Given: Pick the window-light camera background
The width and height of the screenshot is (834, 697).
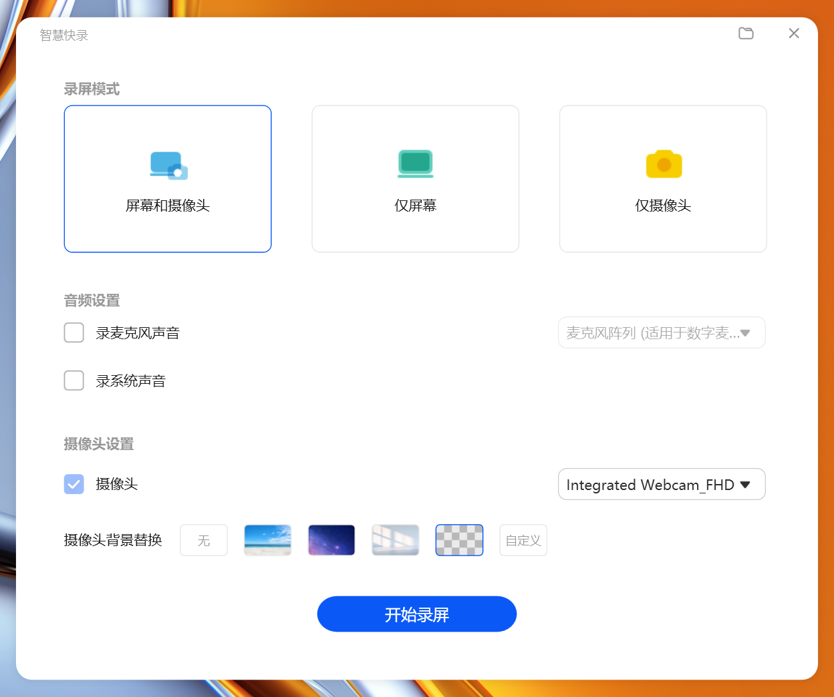Looking at the screenshot, I should tap(395, 540).
